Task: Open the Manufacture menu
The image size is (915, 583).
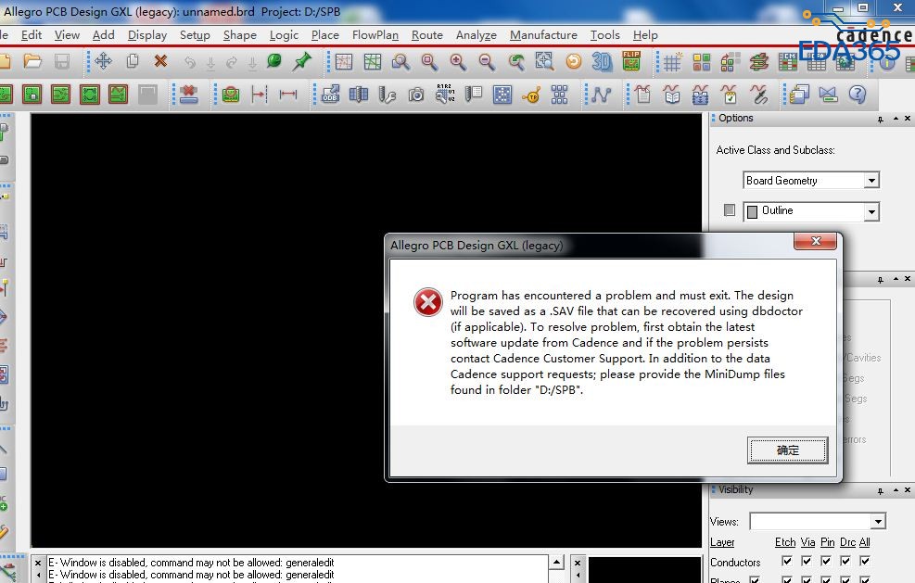Action: point(543,35)
